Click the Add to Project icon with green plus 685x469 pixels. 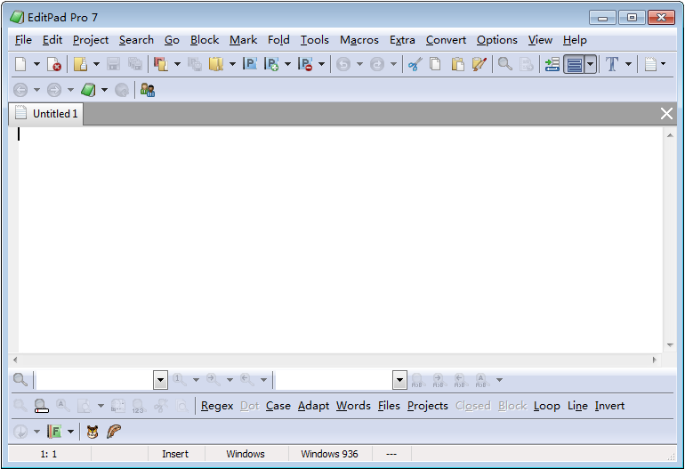point(271,64)
